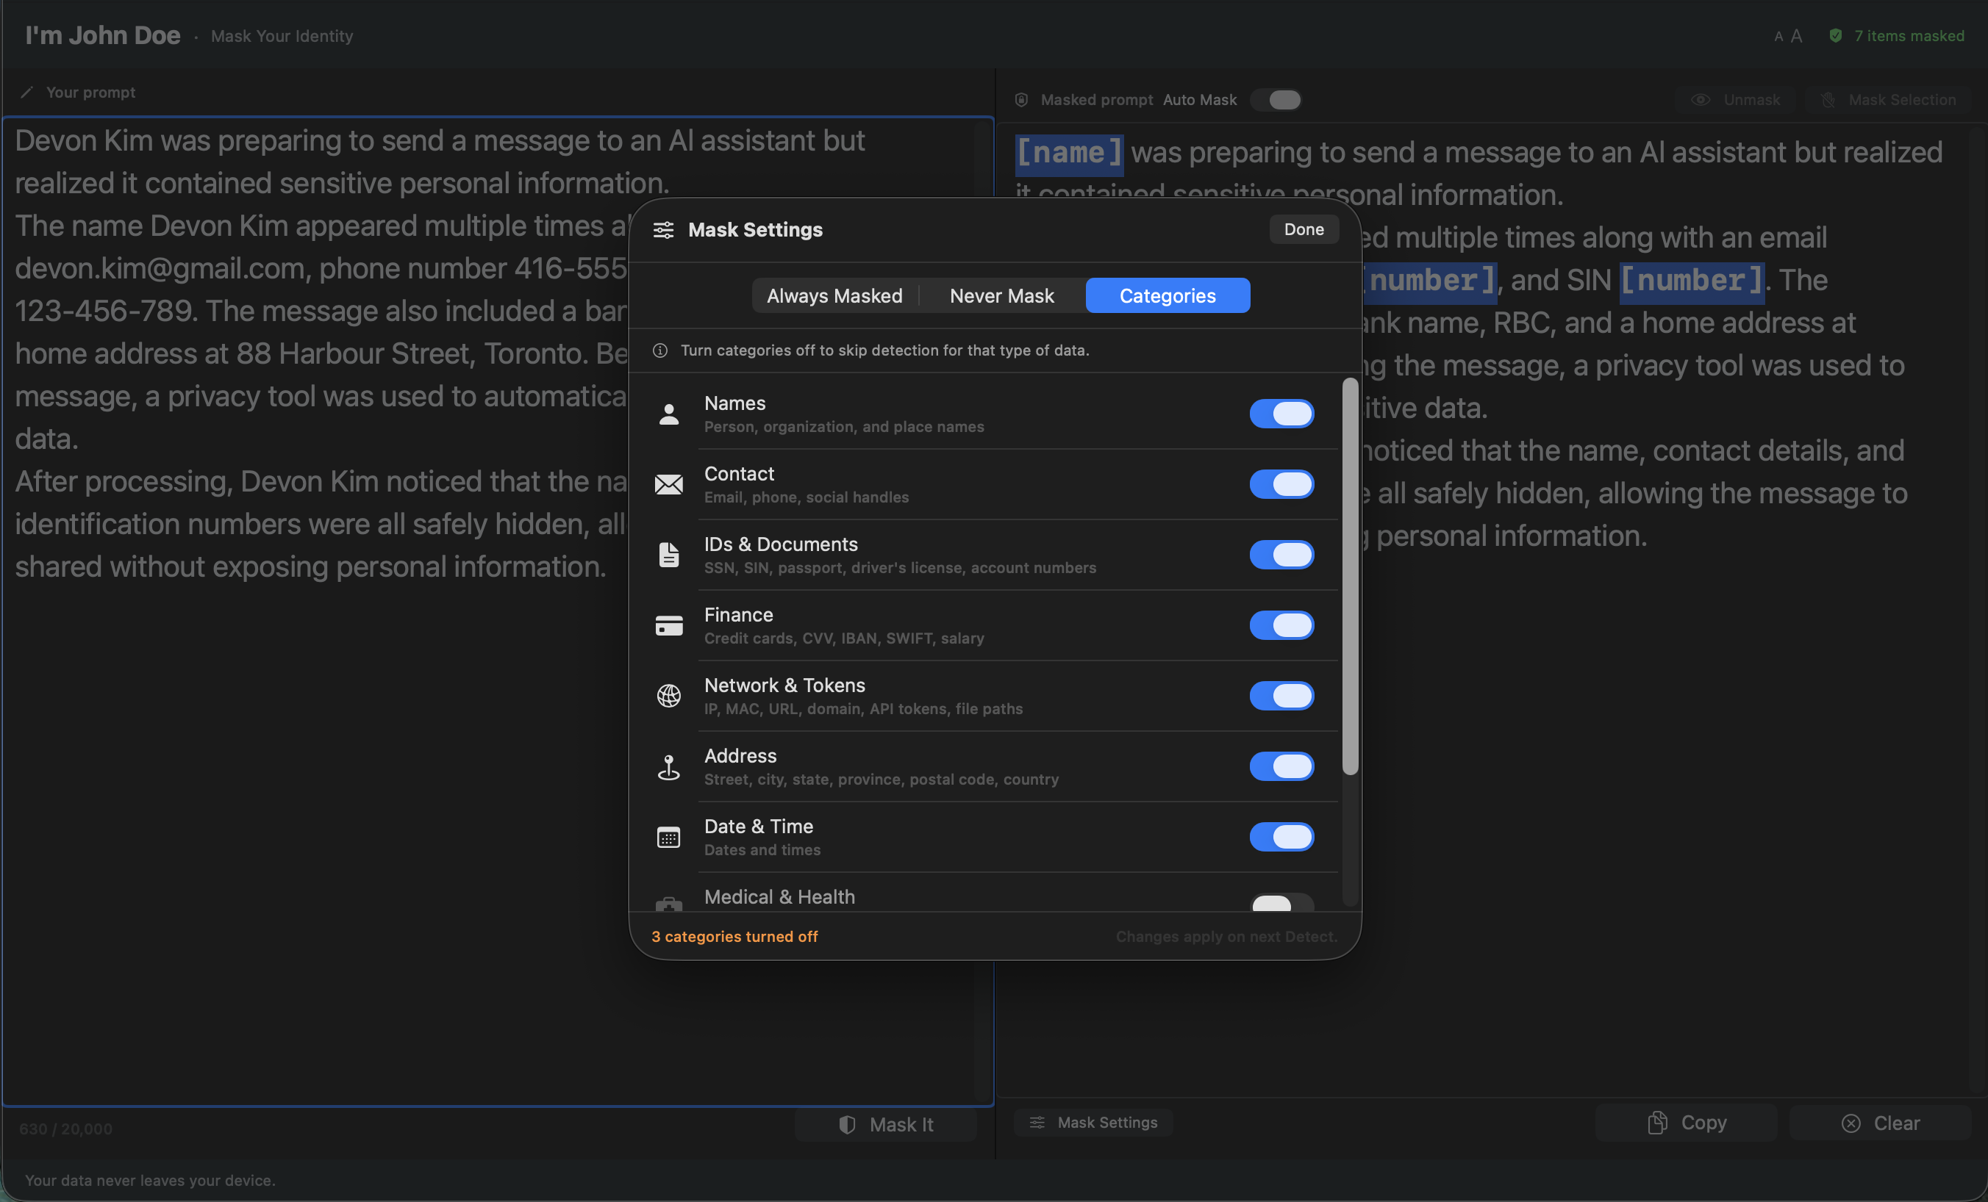Toggle the Names category switch
The image size is (1988, 1202).
[1282, 414]
